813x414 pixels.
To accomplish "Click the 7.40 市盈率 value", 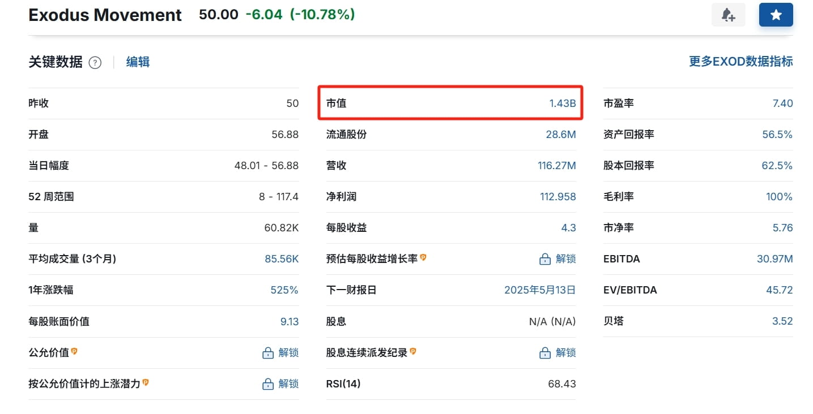I will [782, 103].
